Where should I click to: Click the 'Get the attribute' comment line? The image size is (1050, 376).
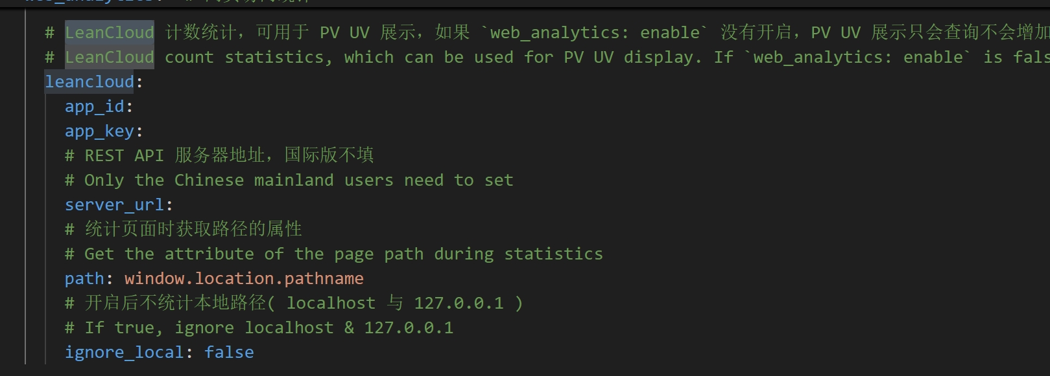pyautogui.click(x=333, y=254)
